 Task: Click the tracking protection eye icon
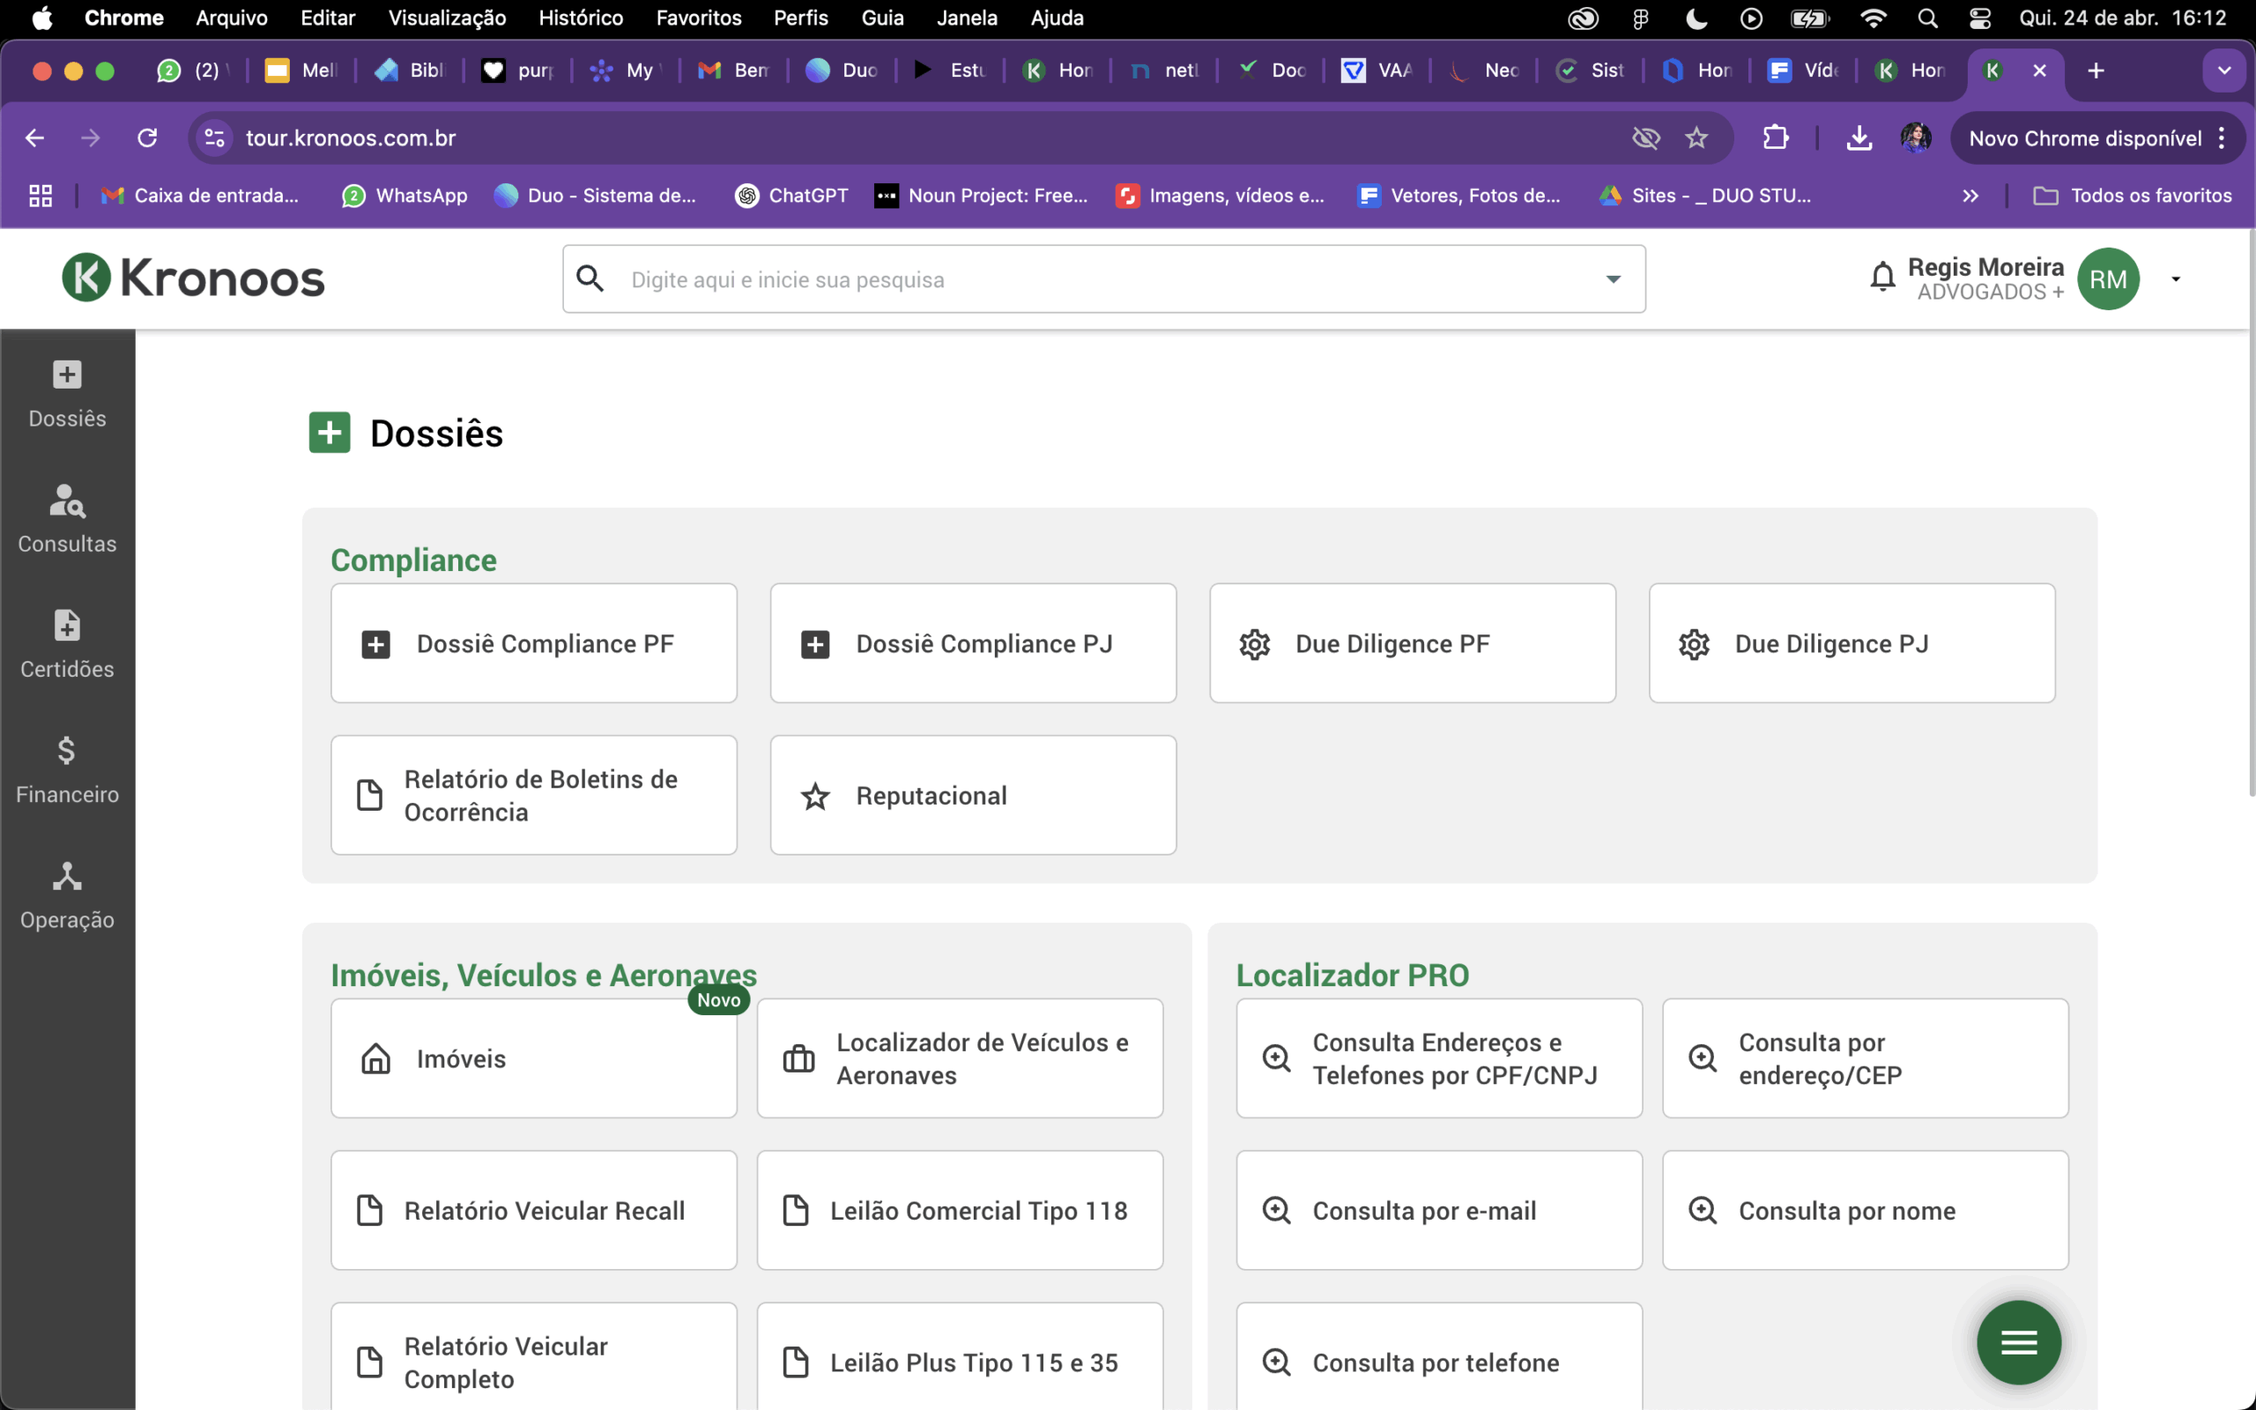tap(1646, 138)
